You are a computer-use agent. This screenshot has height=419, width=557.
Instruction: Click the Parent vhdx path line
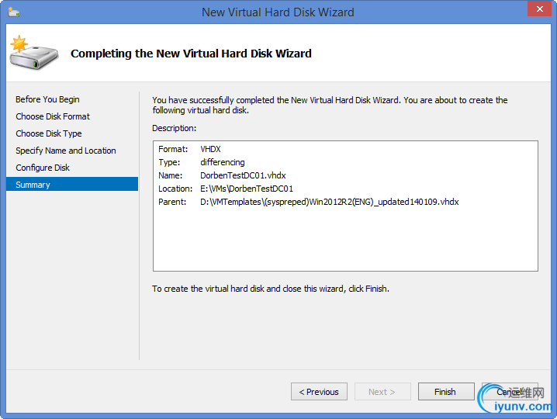(x=308, y=202)
